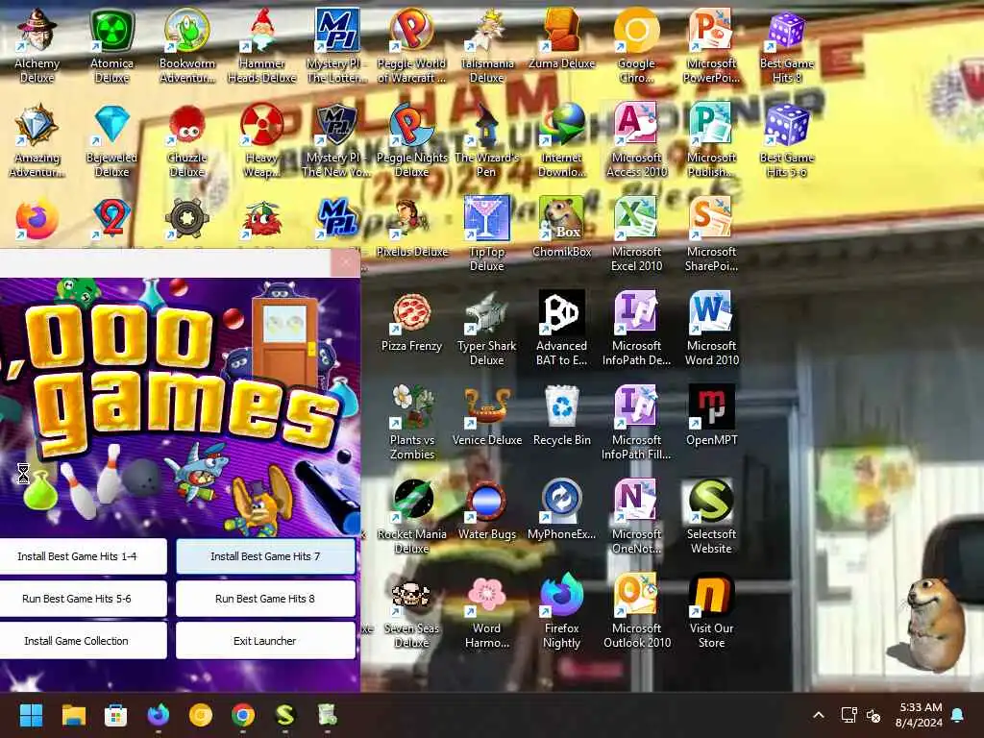Click the muted volume tray icon
Screen dimensions: 984x738
pos(873,715)
